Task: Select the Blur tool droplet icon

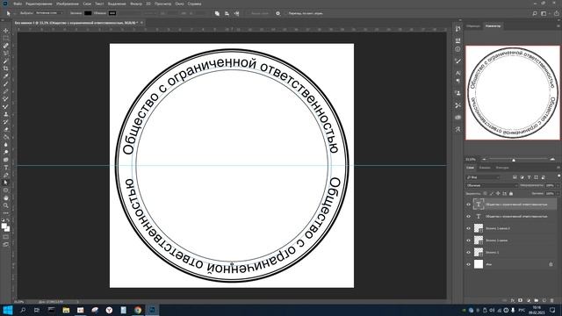Action: click(x=6, y=145)
